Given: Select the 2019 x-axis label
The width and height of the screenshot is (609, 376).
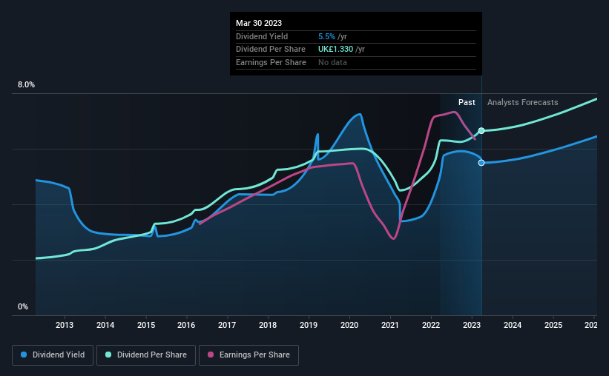Looking at the screenshot, I should [x=309, y=325].
